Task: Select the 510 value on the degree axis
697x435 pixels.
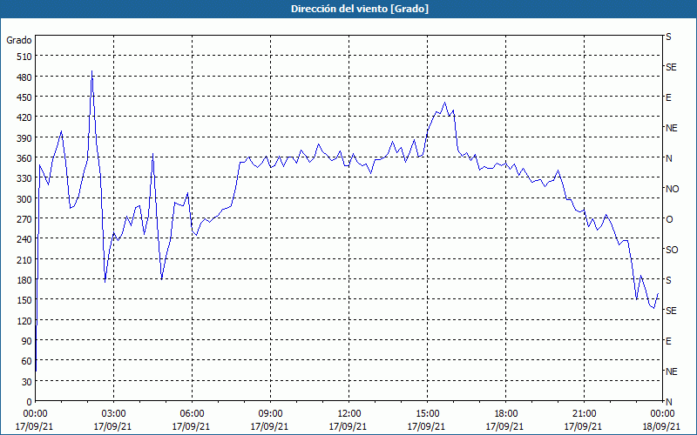Action: [x=25, y=57]
